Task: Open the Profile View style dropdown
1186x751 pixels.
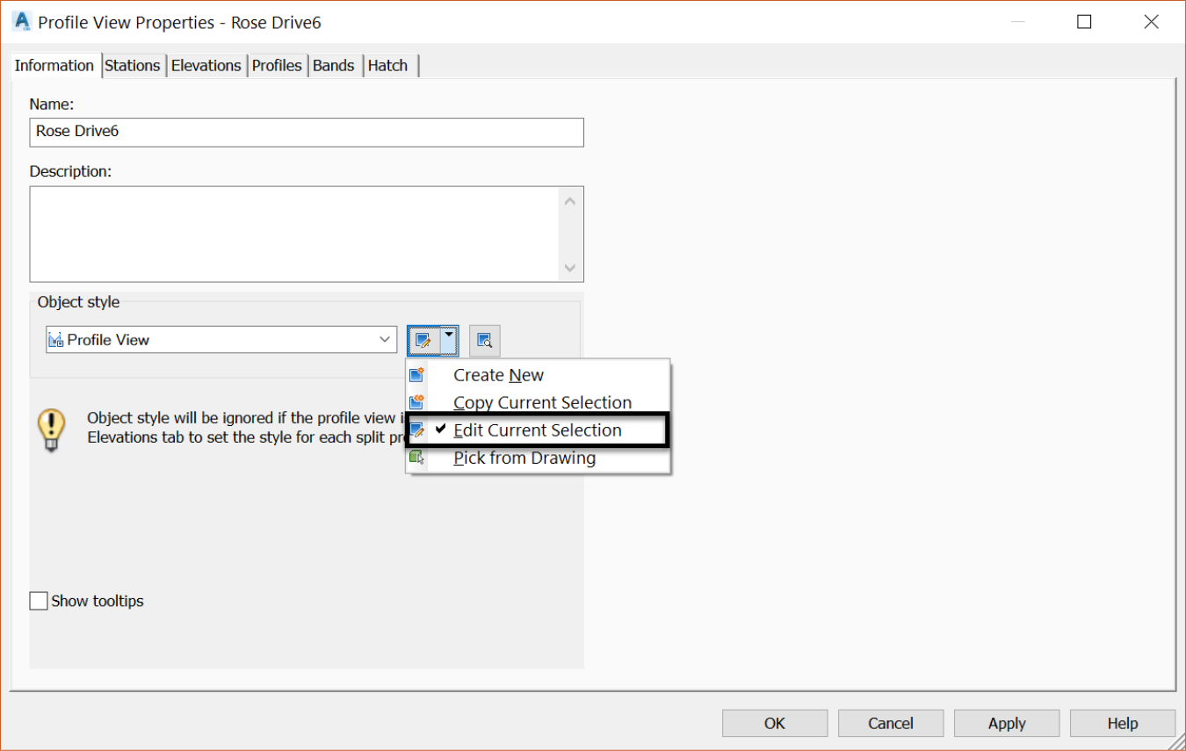Action: (221, 340)
